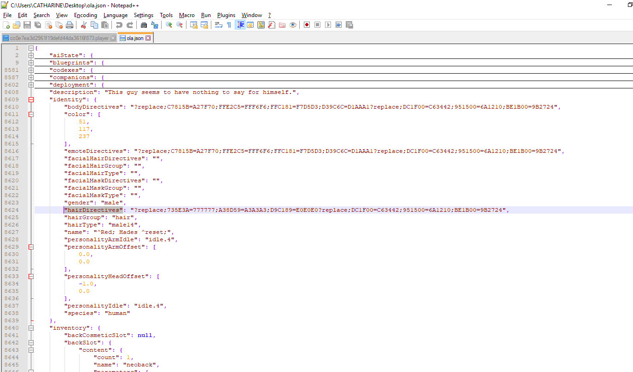This screenshot has width=633, height=372.
Task: Click the "hairDirectives" key text
Action: [x=93, y=210]
